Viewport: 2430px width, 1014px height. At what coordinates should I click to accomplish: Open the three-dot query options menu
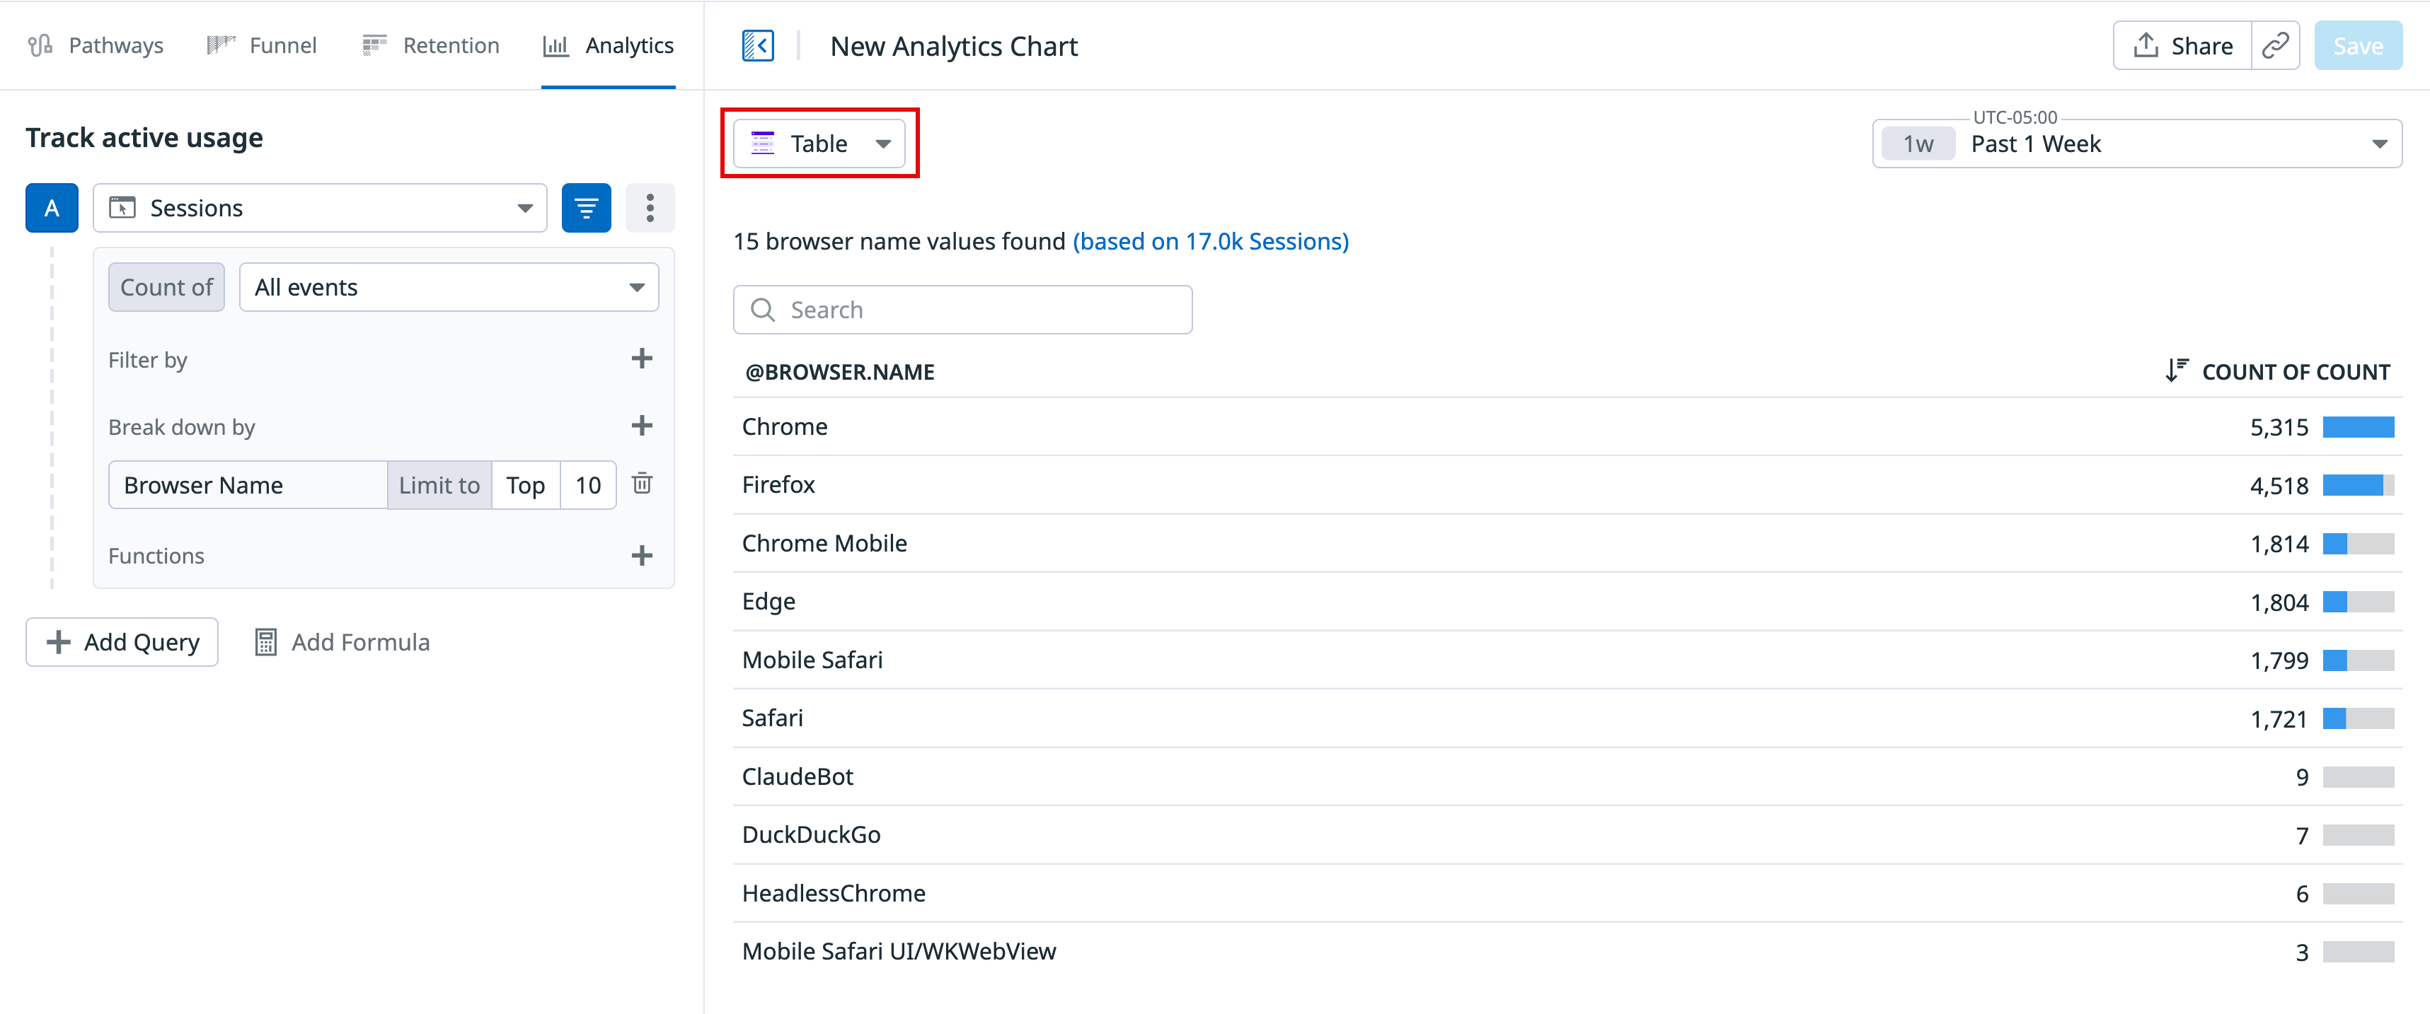[x=650, y=209]
